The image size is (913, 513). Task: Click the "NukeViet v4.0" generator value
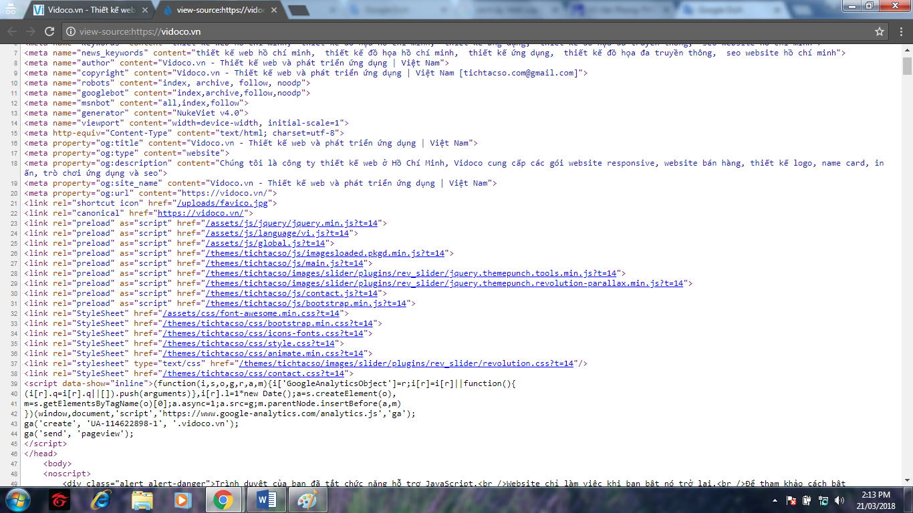click(208, 113)
